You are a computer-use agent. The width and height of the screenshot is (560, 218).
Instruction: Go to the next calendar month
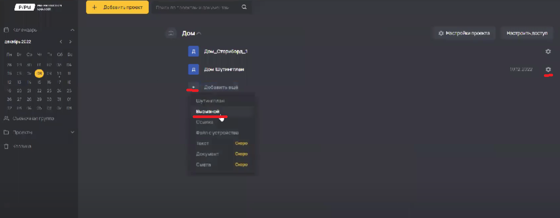(x=70, y=42)
